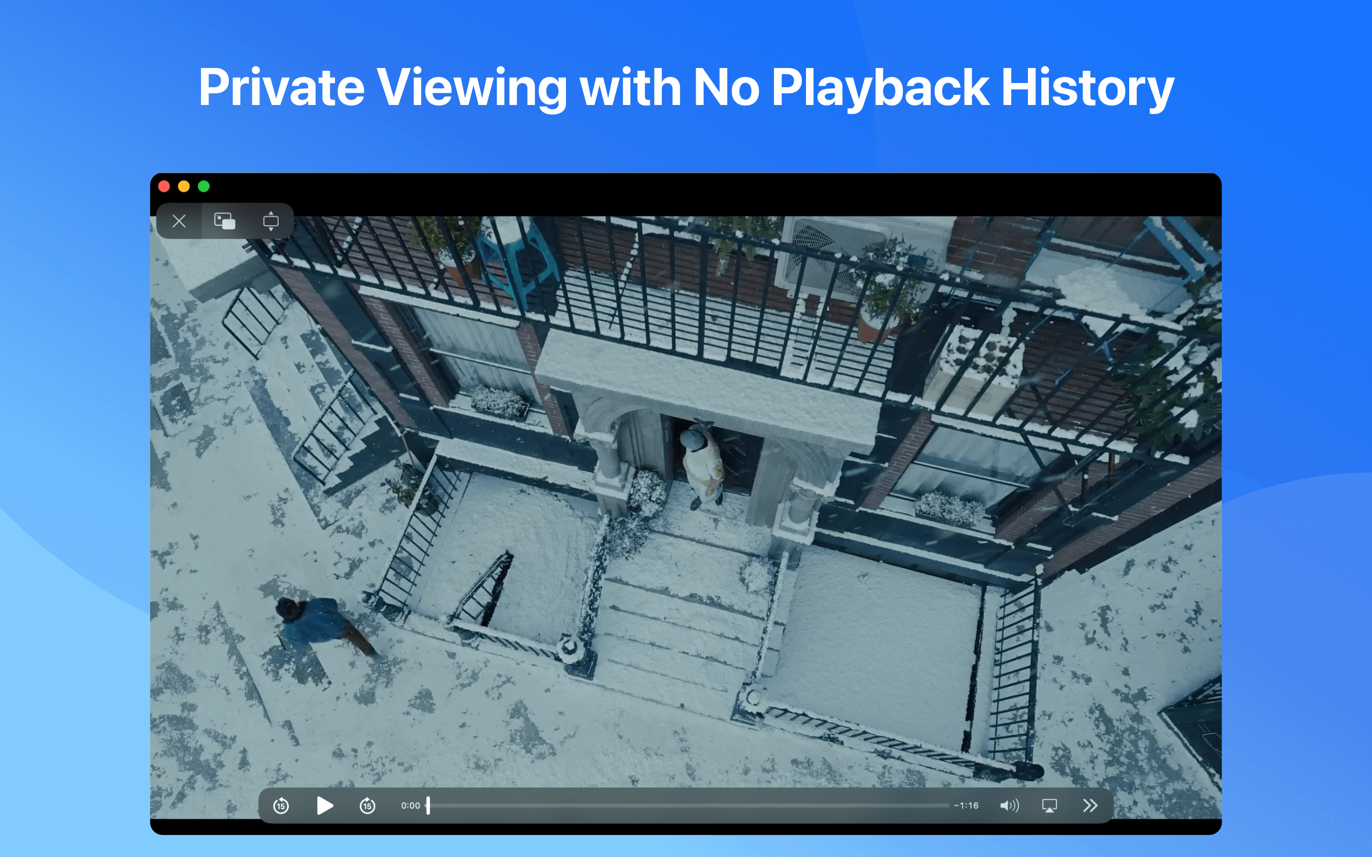The height and width of the screenshot is (857, 1372).
Task: Click the 'Private Viewing with No Playback History' headline
Action: click(x=686, y=88)
